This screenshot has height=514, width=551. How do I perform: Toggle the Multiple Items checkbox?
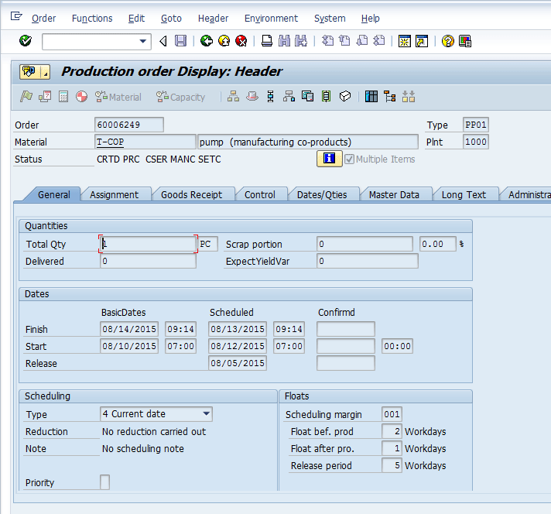pyautogui.click(x=349, y=159)
